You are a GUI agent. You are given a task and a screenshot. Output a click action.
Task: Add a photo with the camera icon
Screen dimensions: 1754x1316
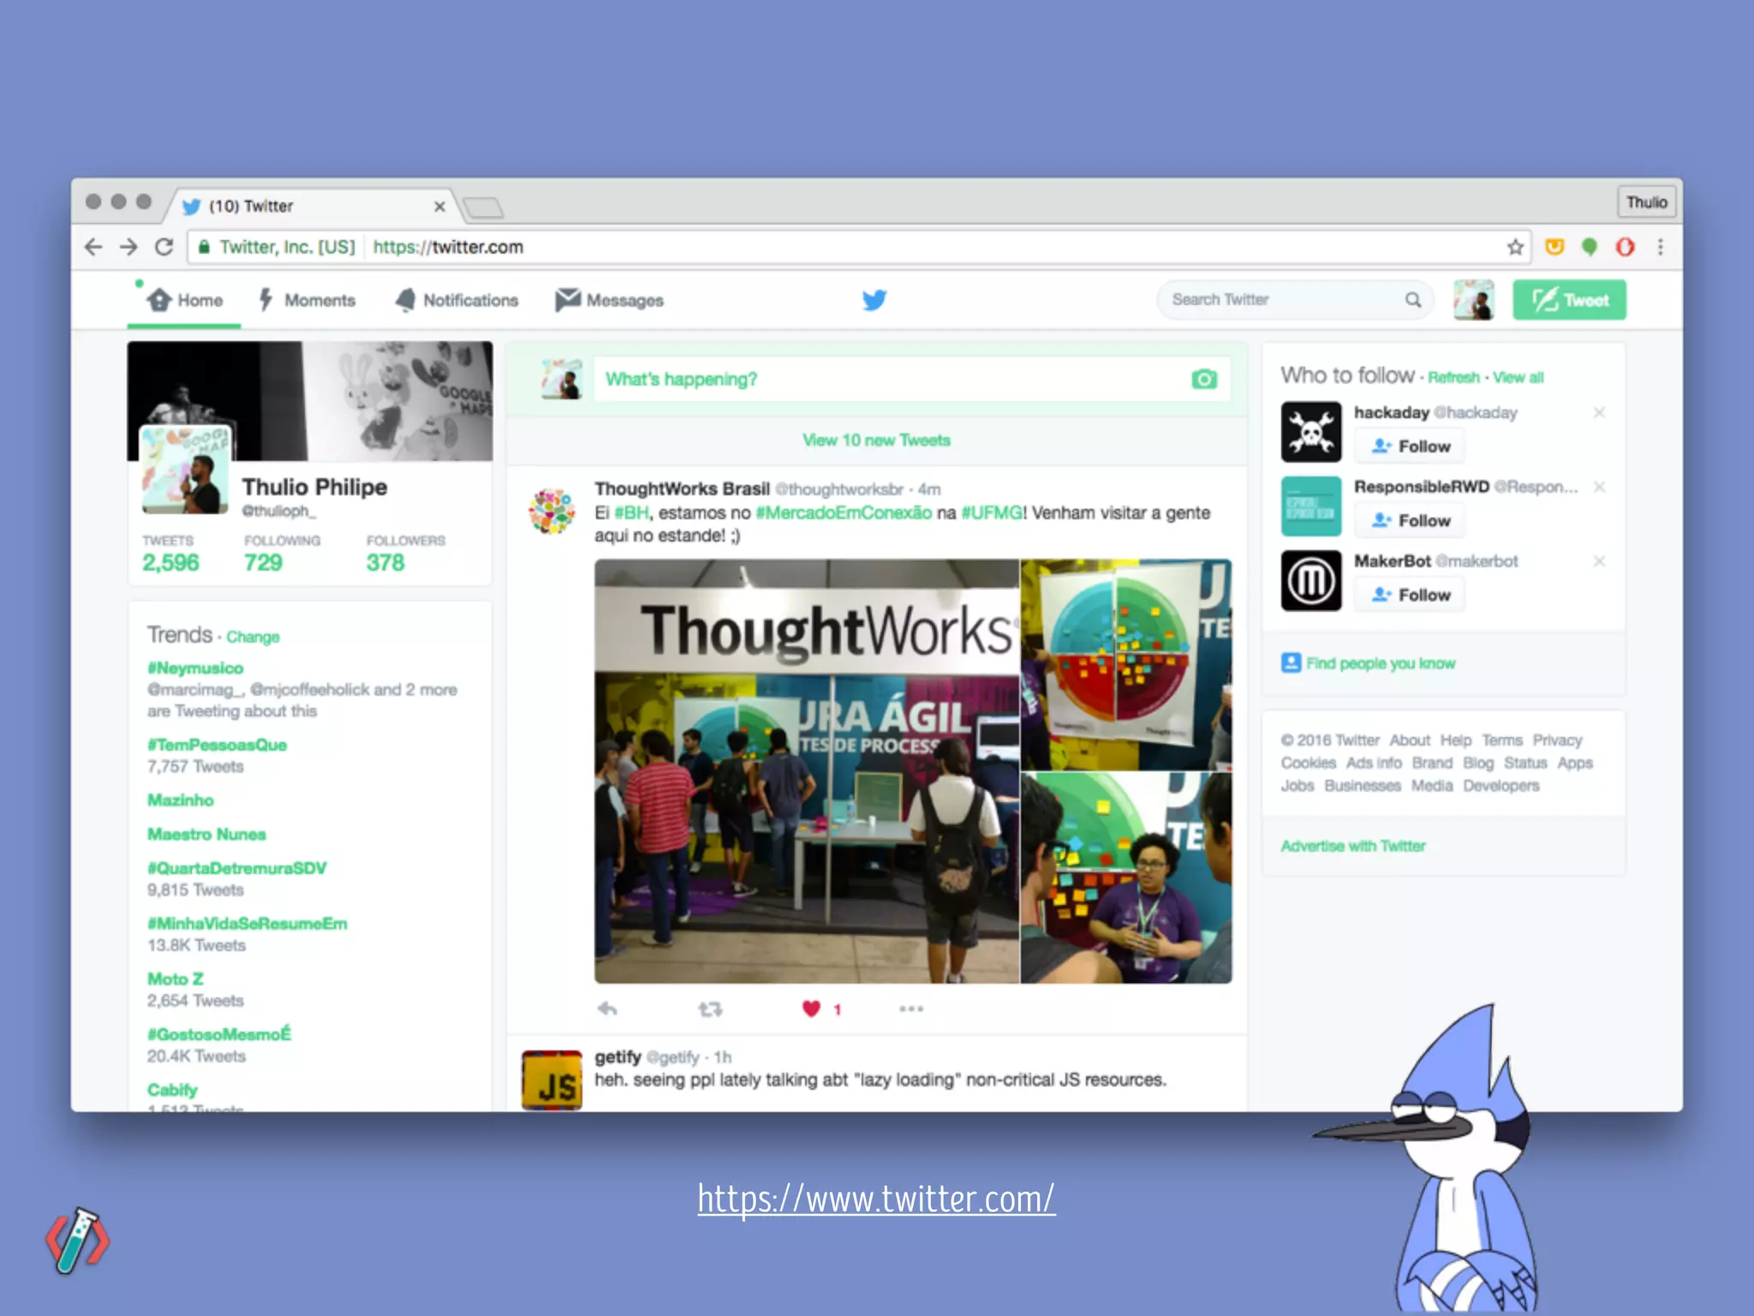(1204, 379)
